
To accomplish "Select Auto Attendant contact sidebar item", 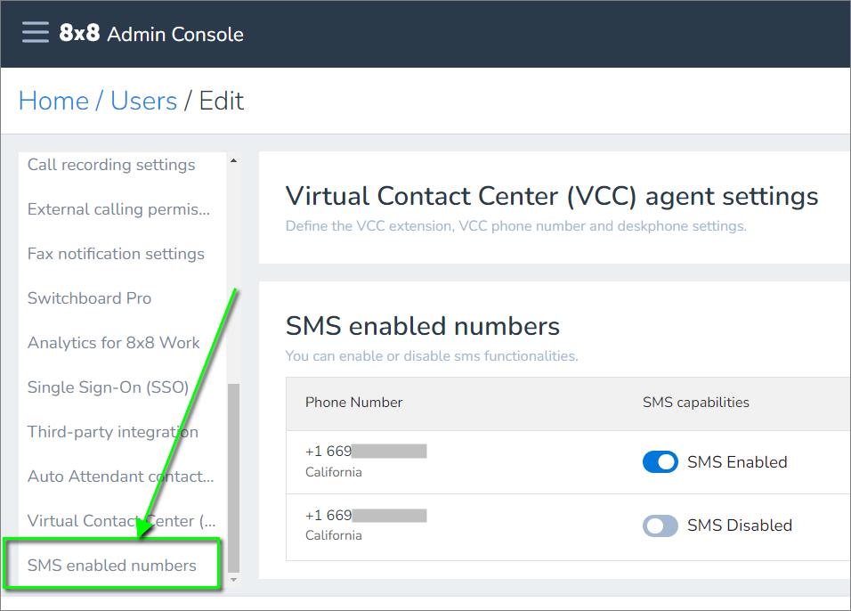I will [120, 477].
